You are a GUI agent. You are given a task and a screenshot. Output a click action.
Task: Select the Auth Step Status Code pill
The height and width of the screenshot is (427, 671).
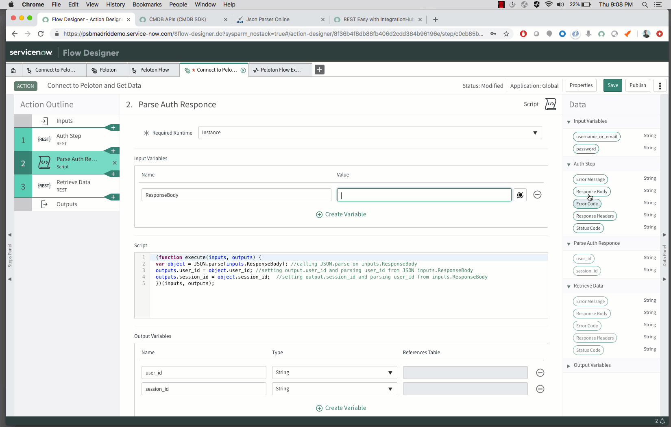coord(588,228)
